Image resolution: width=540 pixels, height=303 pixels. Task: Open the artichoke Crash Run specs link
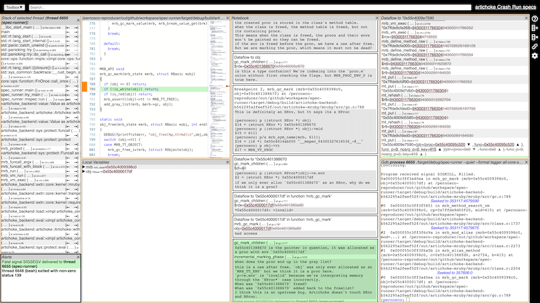tap(505, 7)
